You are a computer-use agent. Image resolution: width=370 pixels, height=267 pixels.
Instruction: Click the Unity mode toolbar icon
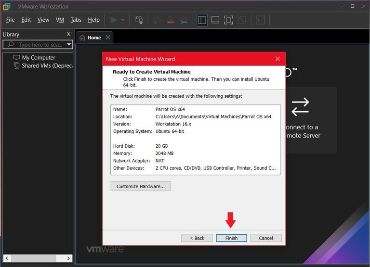pos(242,20)
